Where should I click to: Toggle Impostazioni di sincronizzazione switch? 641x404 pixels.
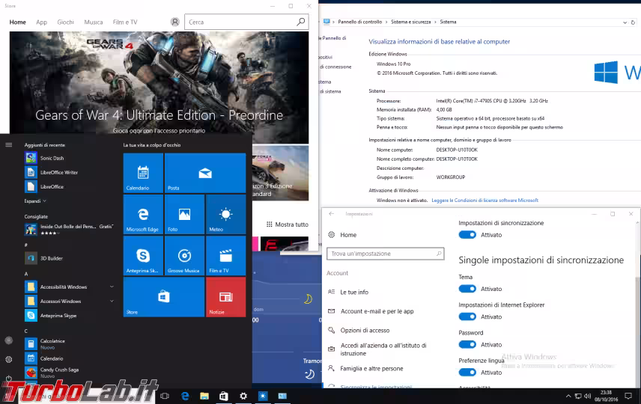tap(467, 235)
